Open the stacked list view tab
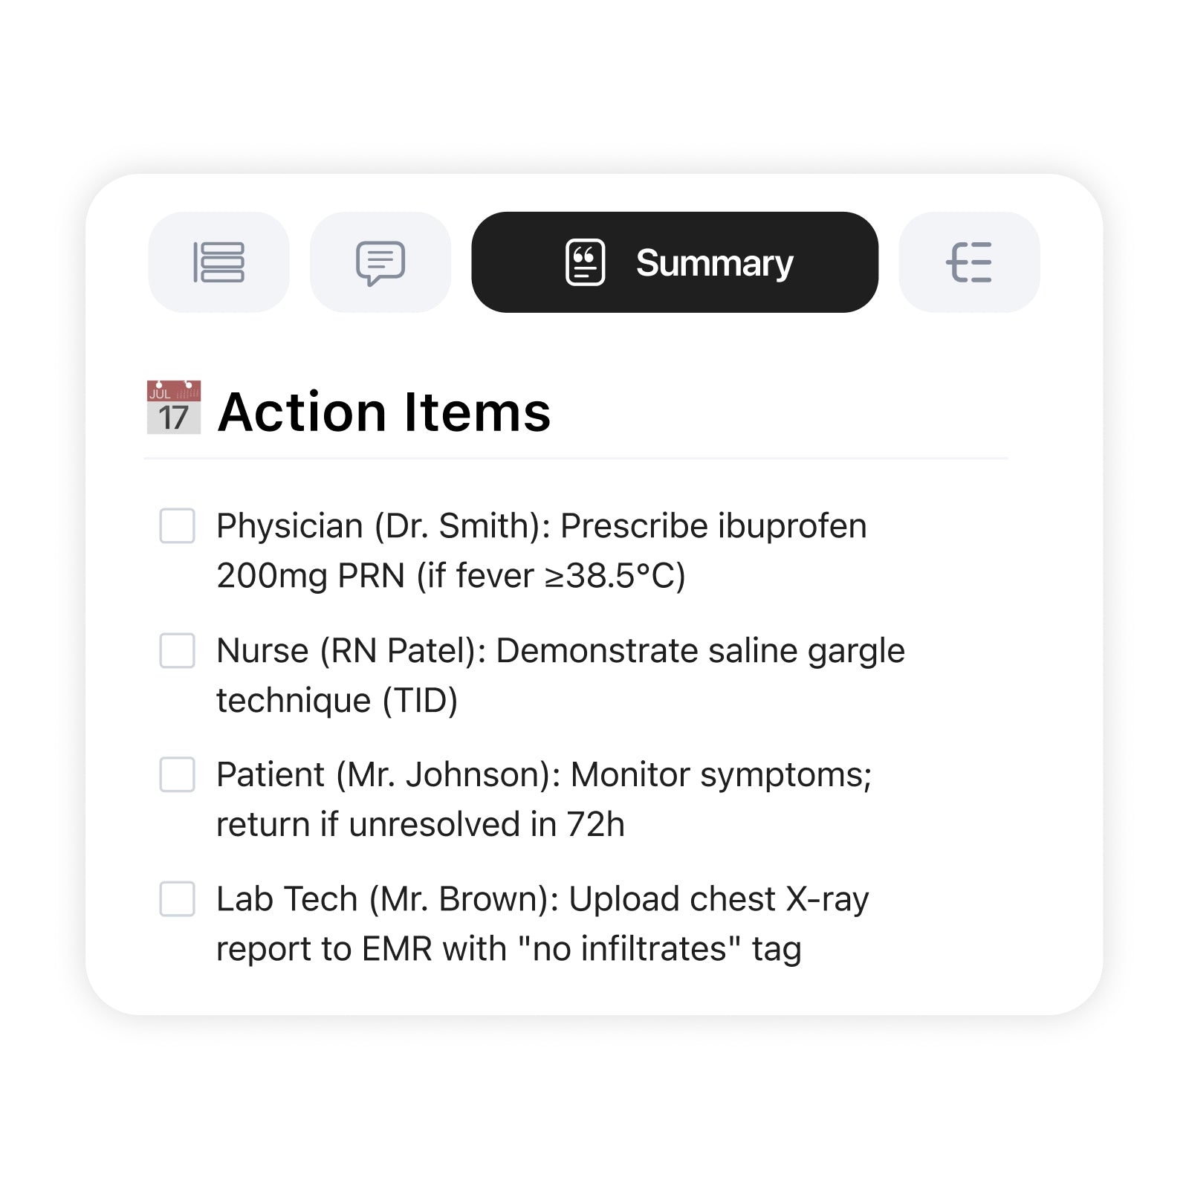 (x=218, y=262)
